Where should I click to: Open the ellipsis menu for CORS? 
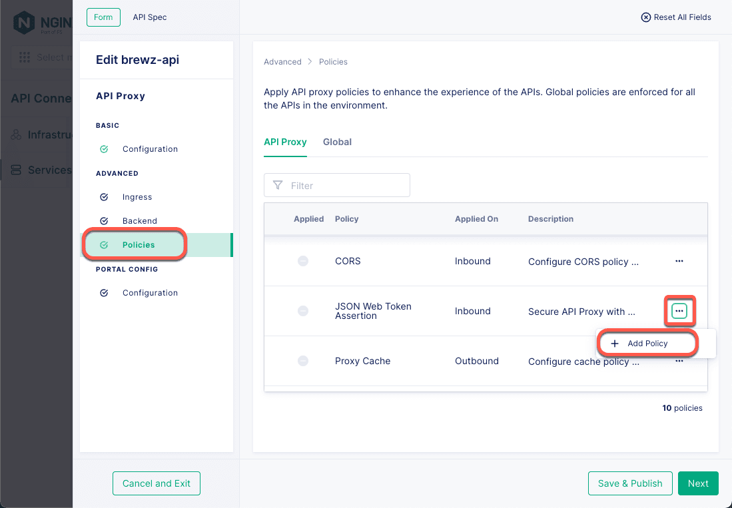pyautogui.click(x=679, y=261)
